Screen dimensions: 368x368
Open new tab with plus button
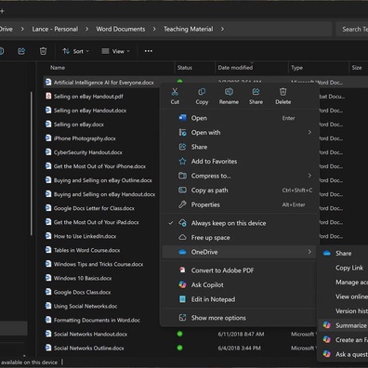point(2,11)
